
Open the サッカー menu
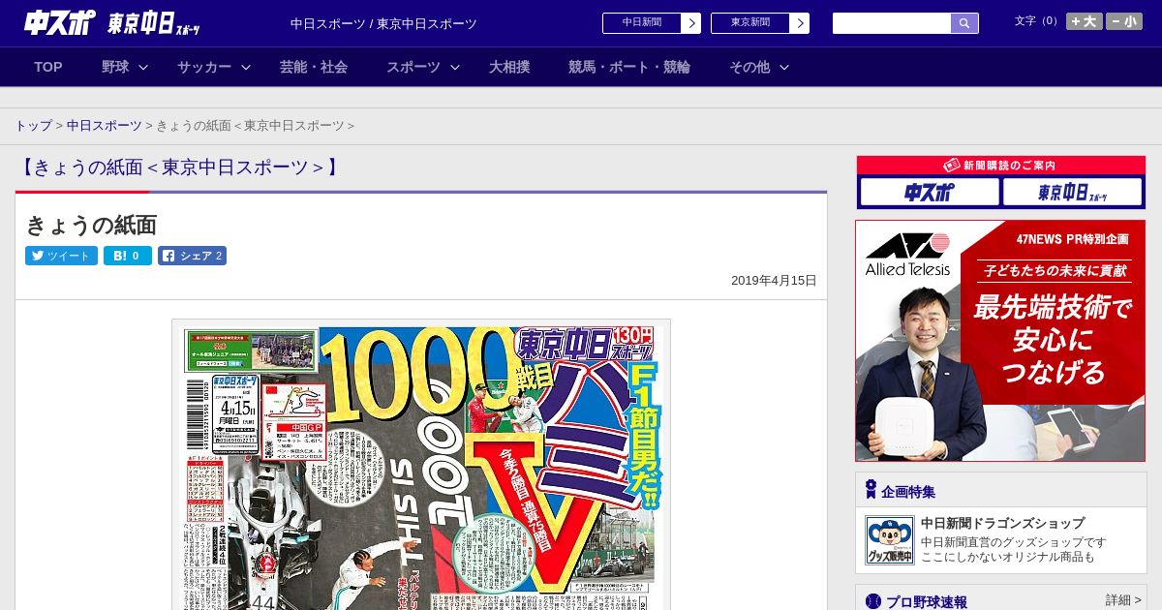tap(204, 67)
